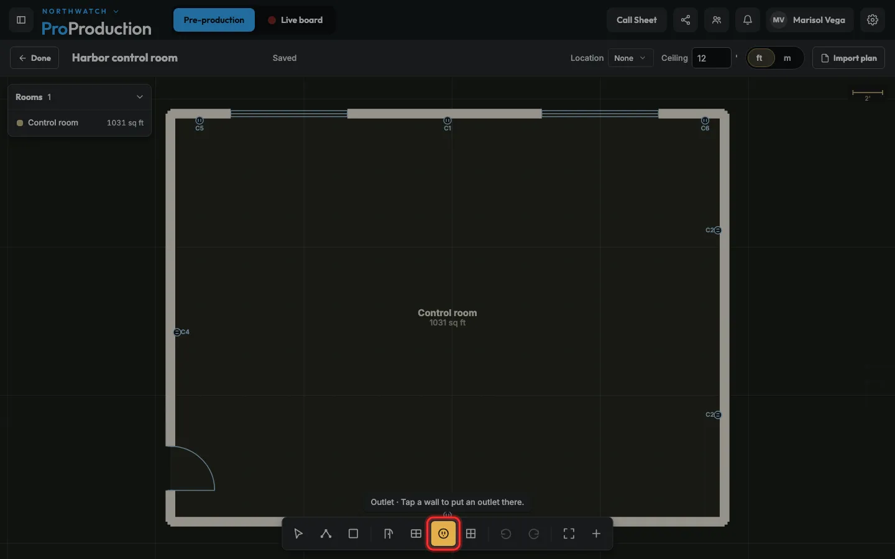The width and height of the screenshot is (895, 559).
Task: Switch units to meters
Action: (x=787, y=58)
